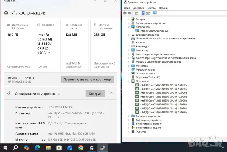Click the Батерии battery icon
The width and height of the screenshot is (227, 152).
pyautogui.click(x=133, y=19)
